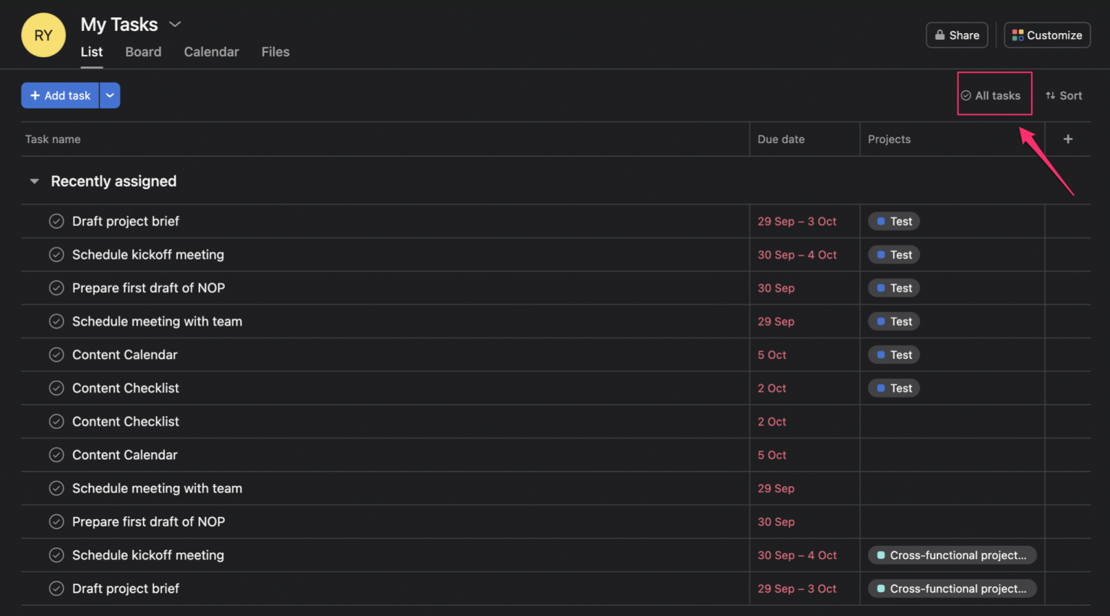Open the Test project tag on Content Calendar
The width and height of the screenshot is (1110, 616).
pyautogui.click(x=894, y=355)
